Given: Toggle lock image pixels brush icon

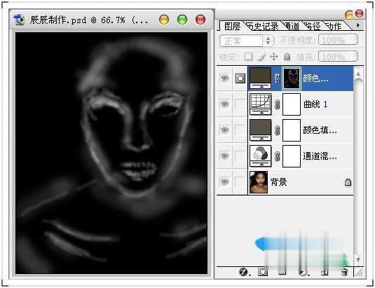Looking at the screenshot, I should (x=262, y=57).
